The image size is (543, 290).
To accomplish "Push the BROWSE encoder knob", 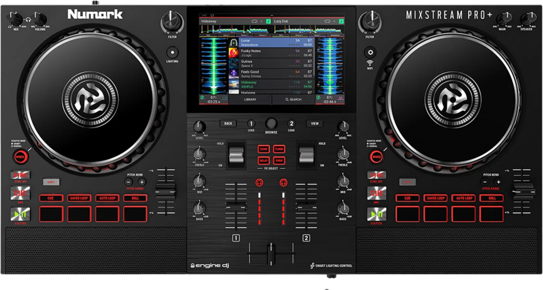I will 271,123.
